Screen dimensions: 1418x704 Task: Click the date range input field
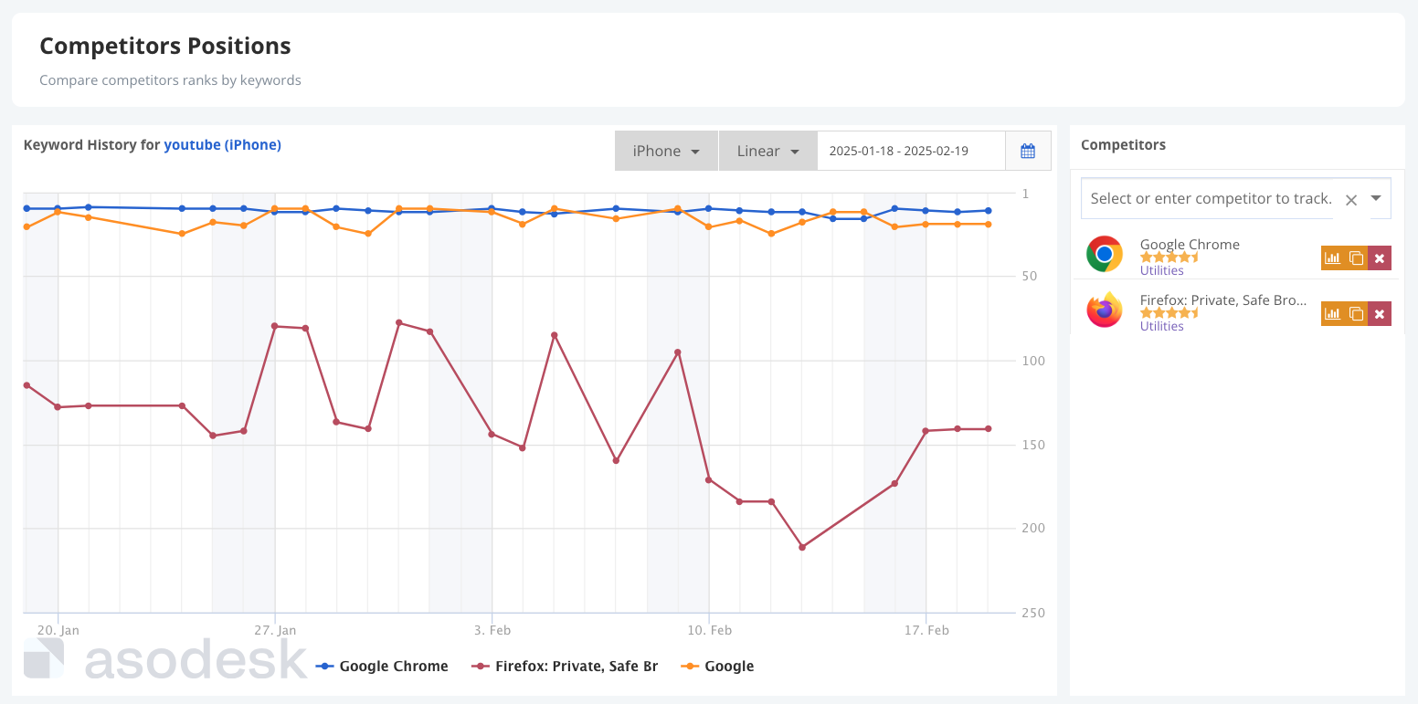coord(911,151)
